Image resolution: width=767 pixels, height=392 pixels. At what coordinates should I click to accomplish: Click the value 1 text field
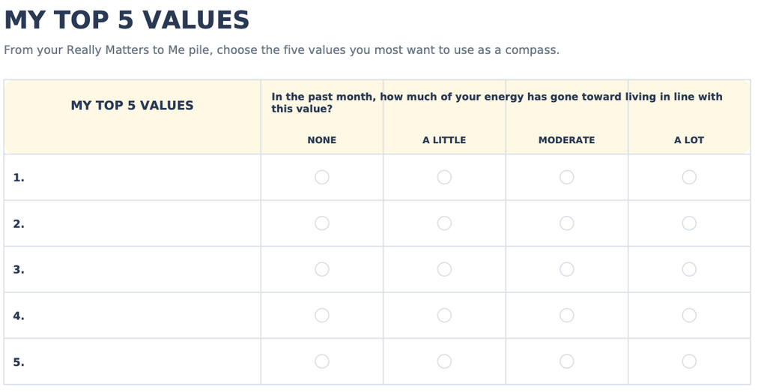[x=141, y=177]
